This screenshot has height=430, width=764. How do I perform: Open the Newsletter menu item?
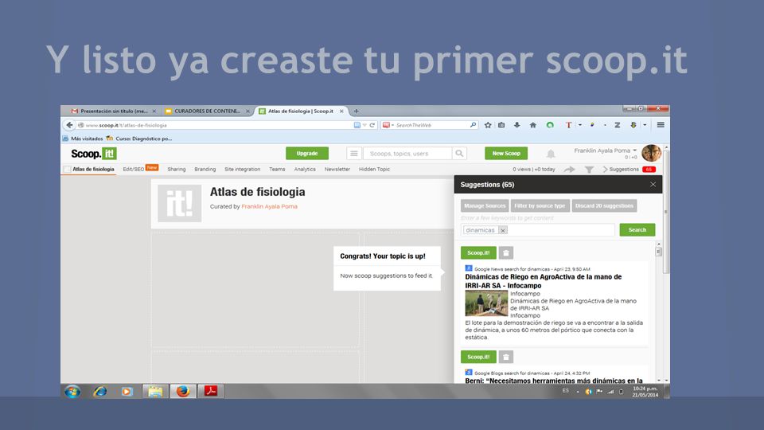pyautogui.click(x=337, y=169)
